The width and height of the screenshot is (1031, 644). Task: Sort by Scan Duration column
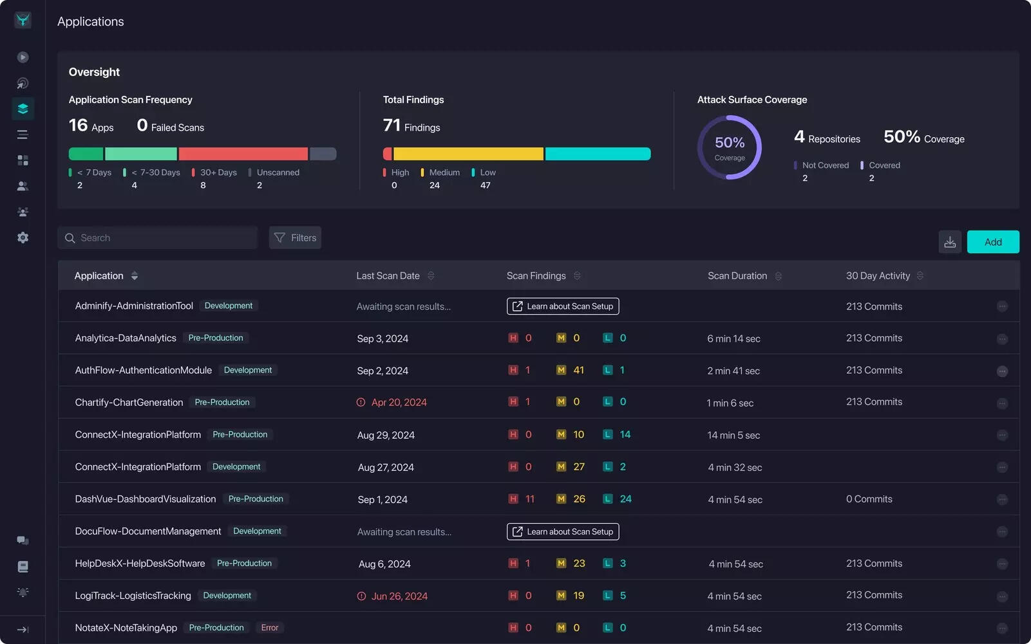(x=778, y=276)
